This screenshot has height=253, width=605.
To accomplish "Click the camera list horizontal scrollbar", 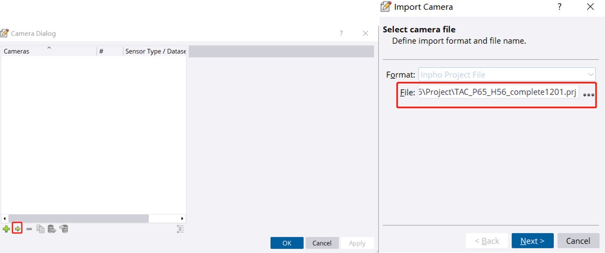I will coord(78,218).
